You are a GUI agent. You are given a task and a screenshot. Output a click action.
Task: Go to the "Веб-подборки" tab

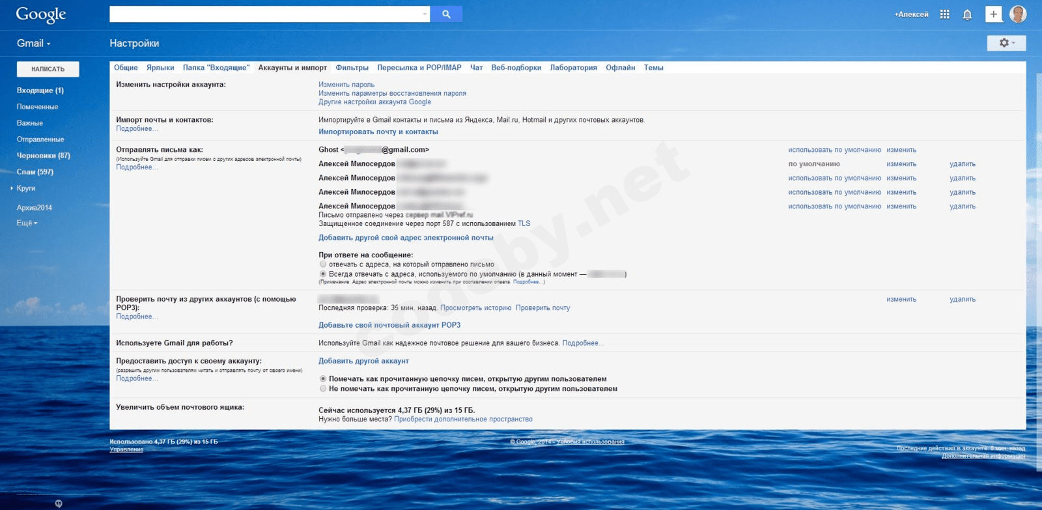pos(516,68)
